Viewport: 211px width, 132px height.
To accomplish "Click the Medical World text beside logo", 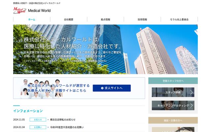I will click(x=39, y=11).
